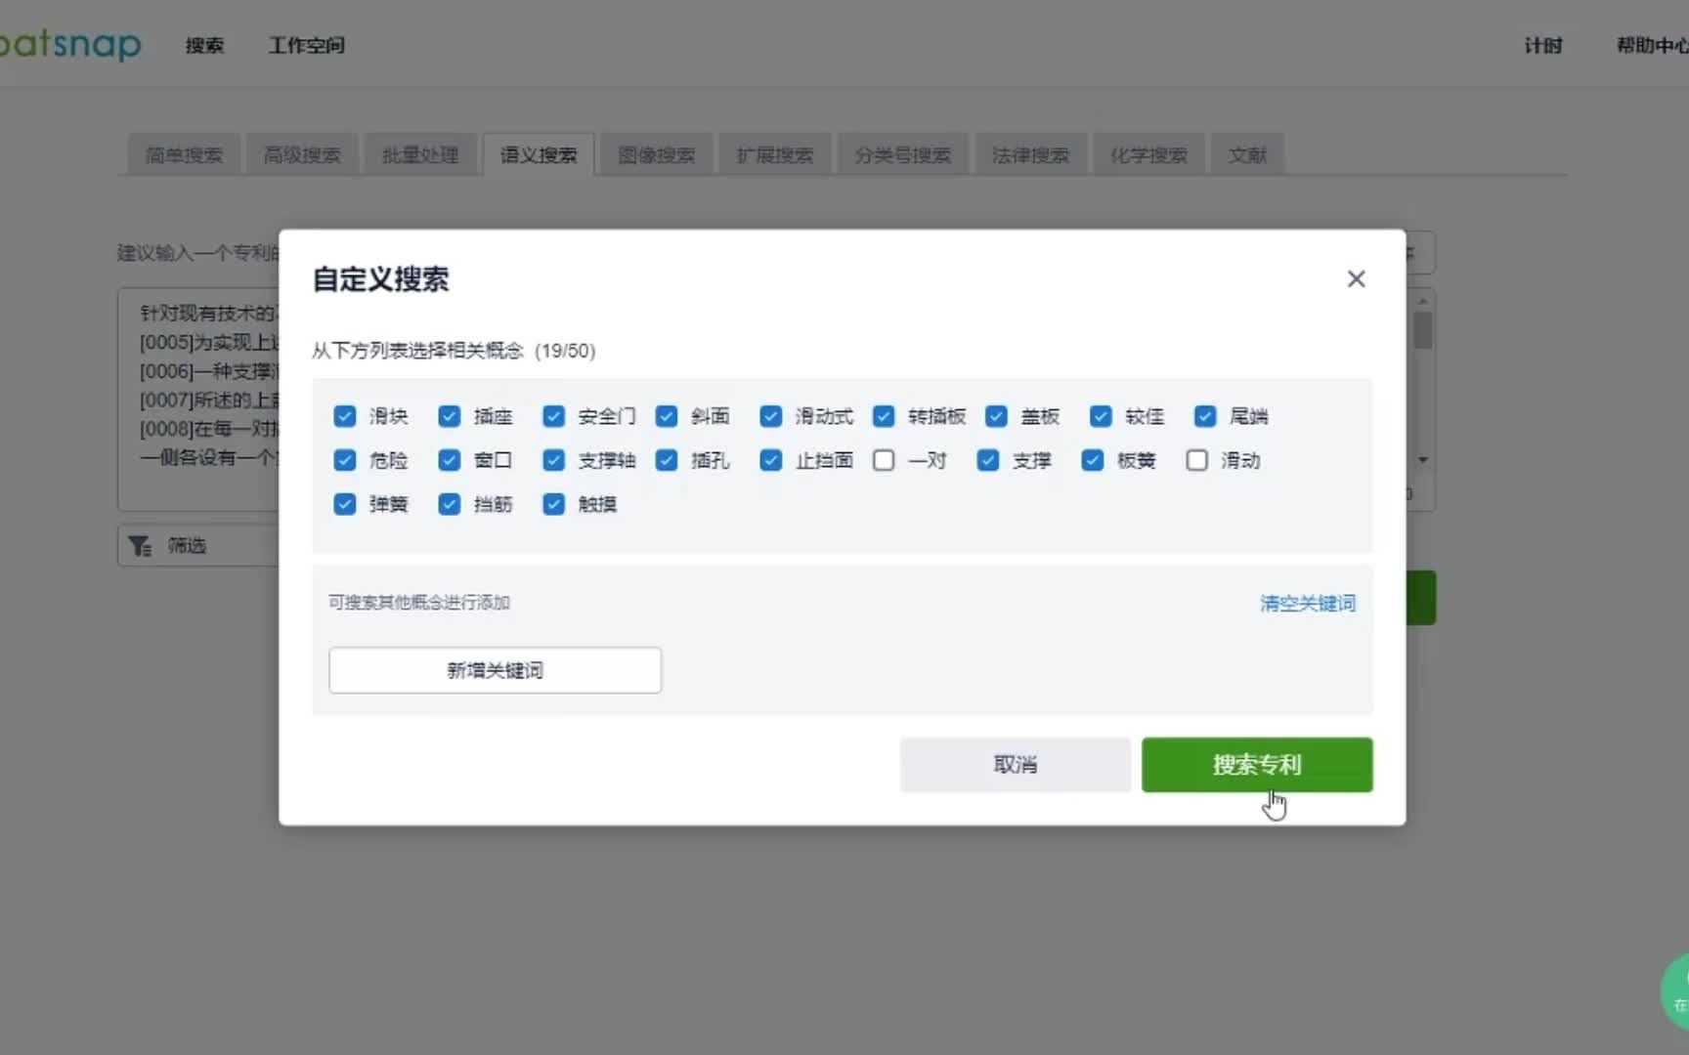This screenshot has height=1055, width=1689.
Task: Open the green chat bubble icon
Action: 1675,992
